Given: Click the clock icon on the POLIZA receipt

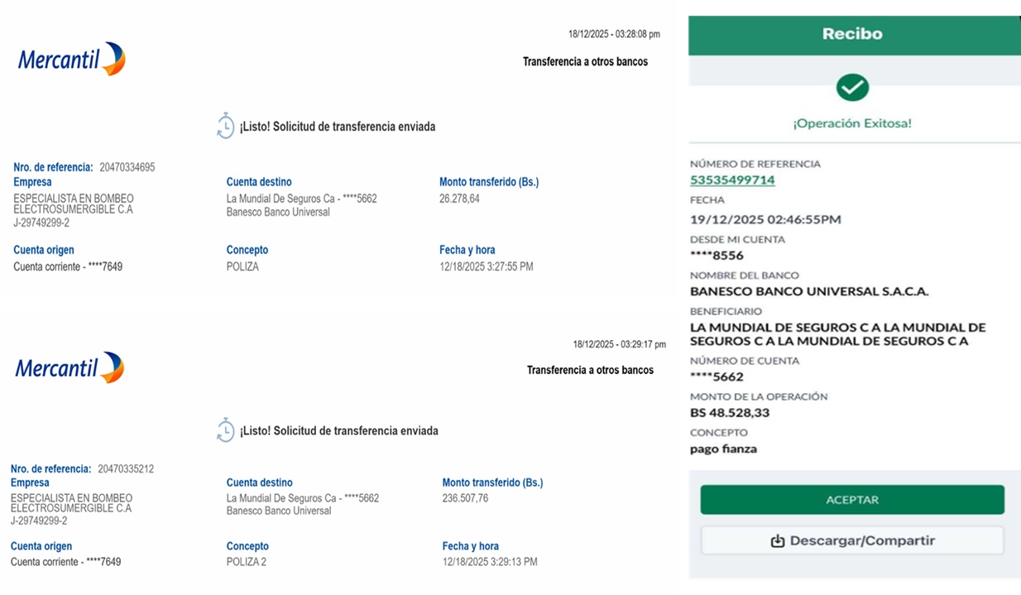Looking at the screenshot, I should [225, 126].
